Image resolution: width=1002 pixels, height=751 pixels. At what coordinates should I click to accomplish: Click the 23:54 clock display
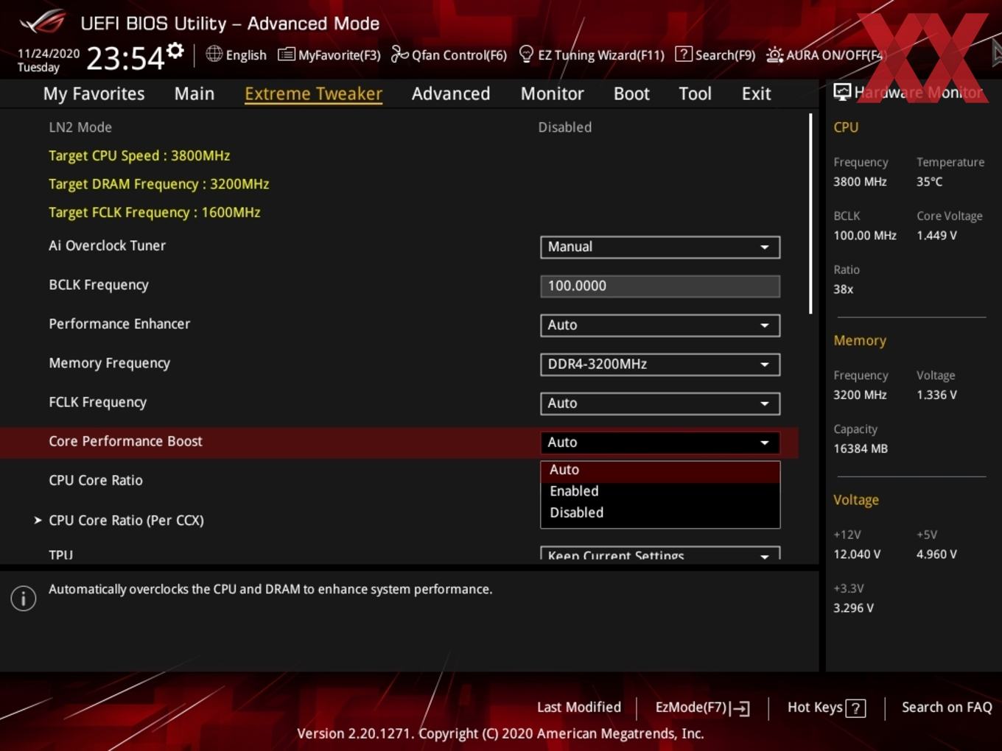(x=125, y=58)
